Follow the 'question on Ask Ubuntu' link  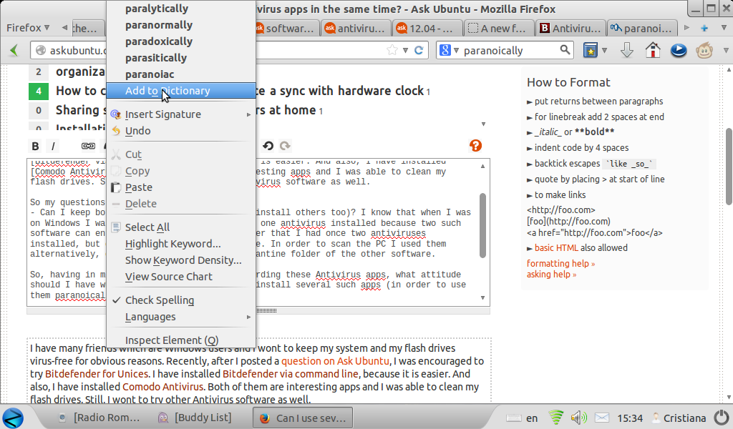(x=335, y=361)
